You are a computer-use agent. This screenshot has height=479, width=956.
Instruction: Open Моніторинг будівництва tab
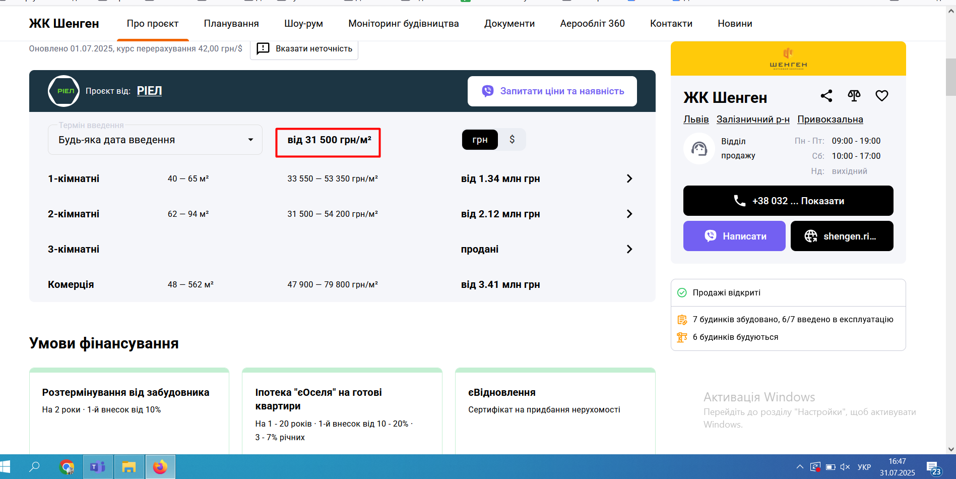click(x=404, y=24)
